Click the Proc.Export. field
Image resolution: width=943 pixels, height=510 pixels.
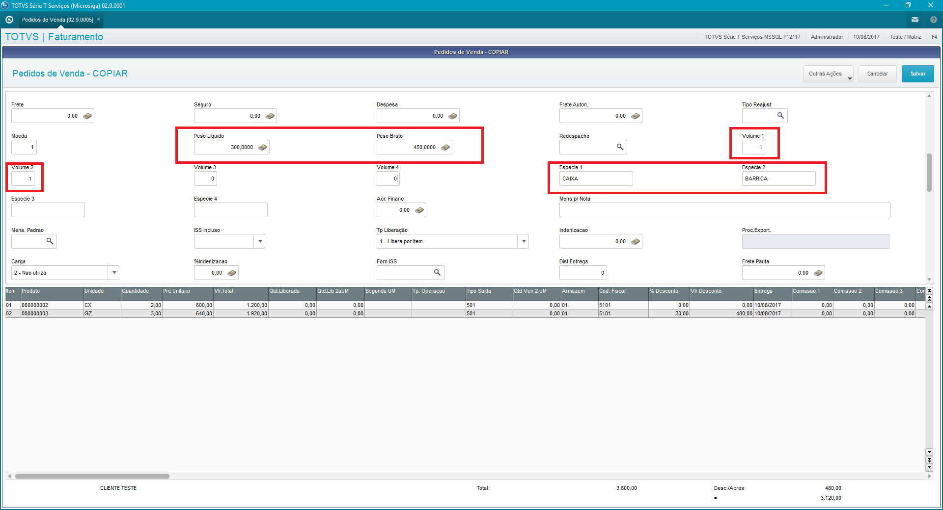pos(815,241)
